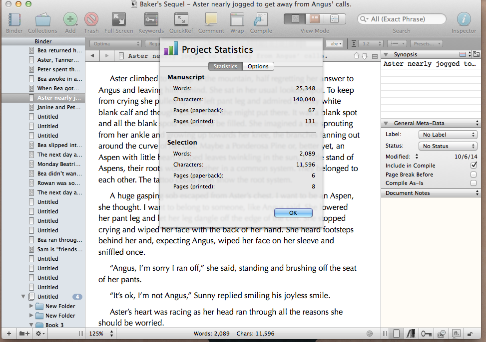Image resolution: width=486 pixels, height=342 pixels.
Task: Open the 1.2 line spacing dropdown
Action: tap(371, 44)
